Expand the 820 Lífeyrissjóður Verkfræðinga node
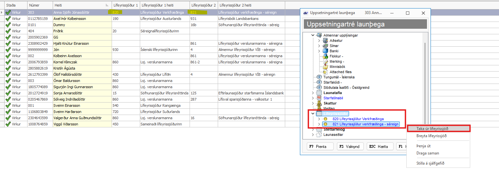Screen dimensions: 499x177 [x=319, y=119]
